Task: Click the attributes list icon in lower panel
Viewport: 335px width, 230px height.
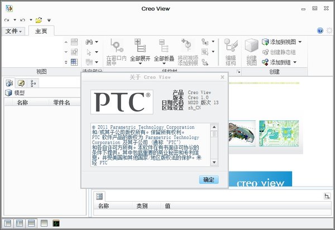Action: [99, 196]
